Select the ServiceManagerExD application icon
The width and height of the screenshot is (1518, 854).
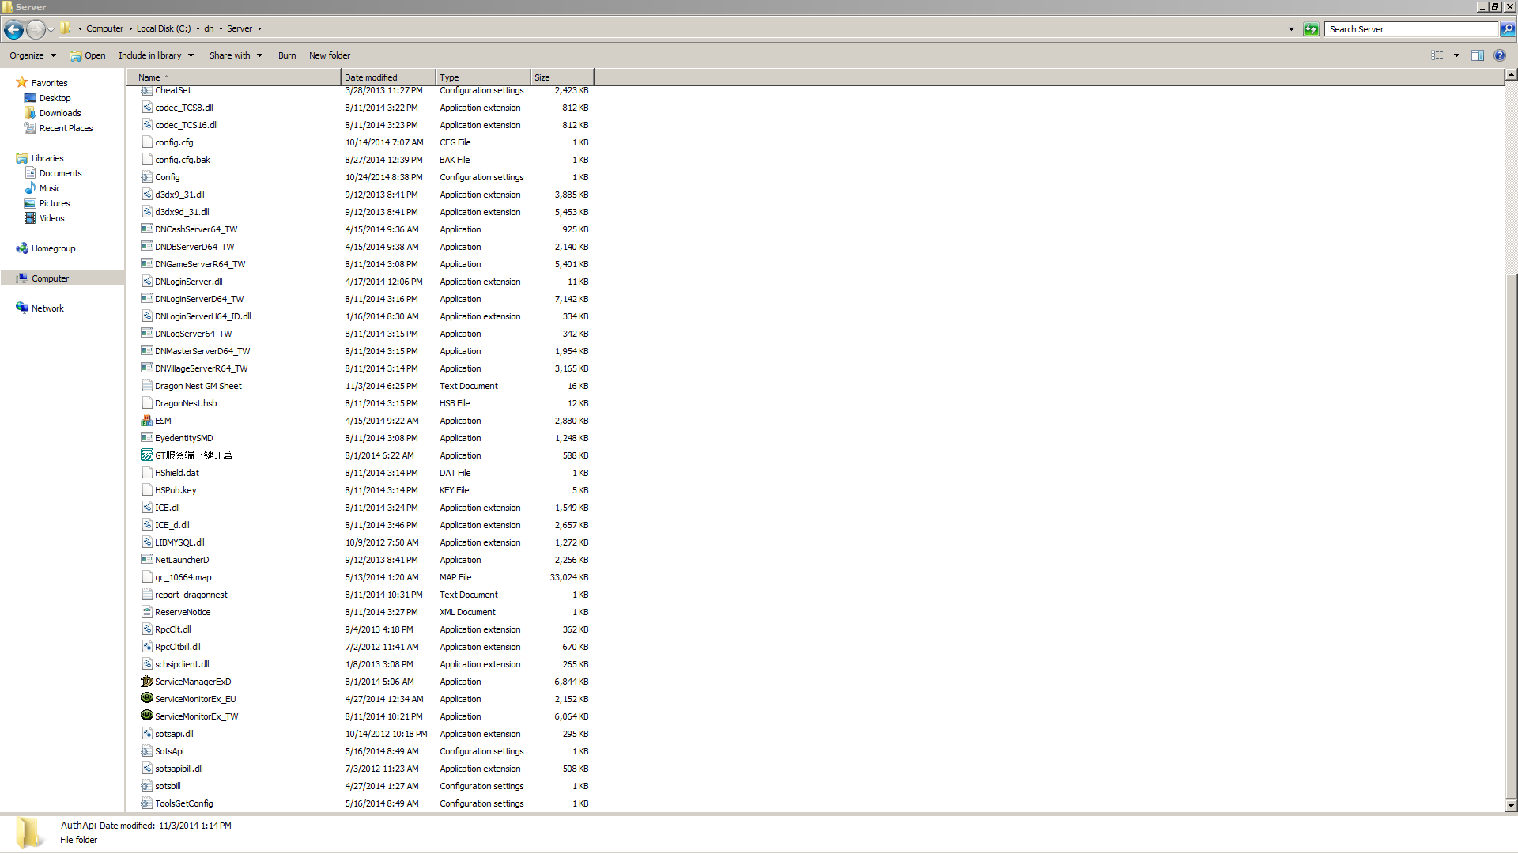tap(147, 682)
